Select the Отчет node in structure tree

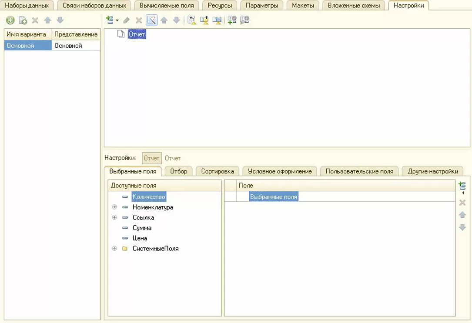(137, 34)
